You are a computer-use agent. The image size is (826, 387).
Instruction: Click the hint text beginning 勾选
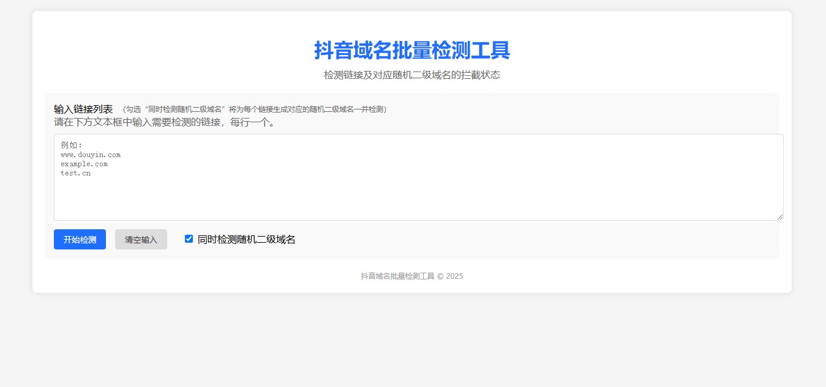coord(255,109)
